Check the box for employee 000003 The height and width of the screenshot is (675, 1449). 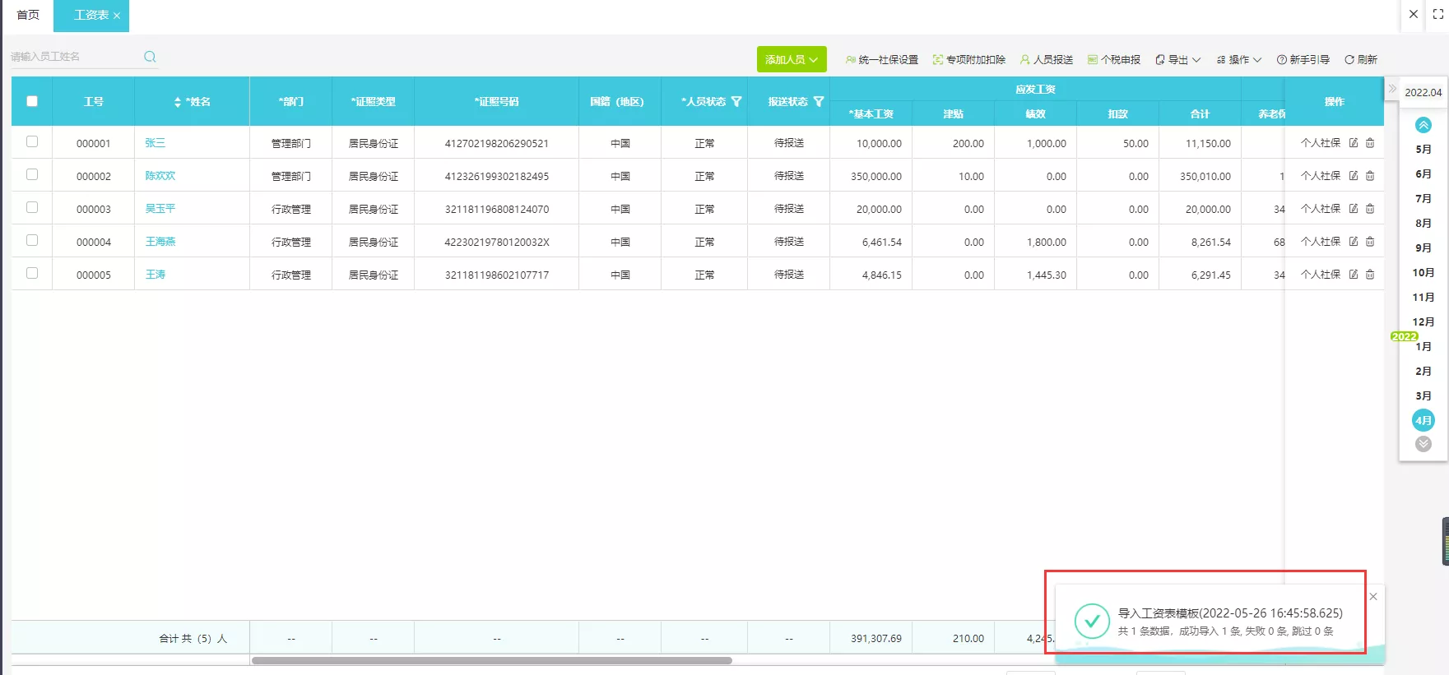[x=32, y=207]
